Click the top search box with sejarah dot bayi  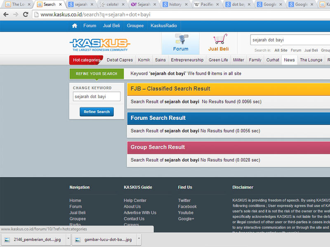(290, 40)
